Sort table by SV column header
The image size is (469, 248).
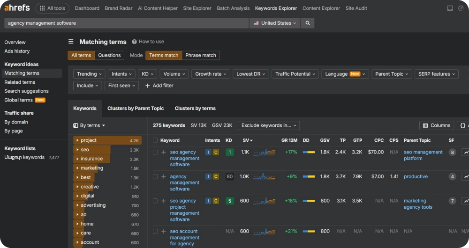click(x=247, y=140)
